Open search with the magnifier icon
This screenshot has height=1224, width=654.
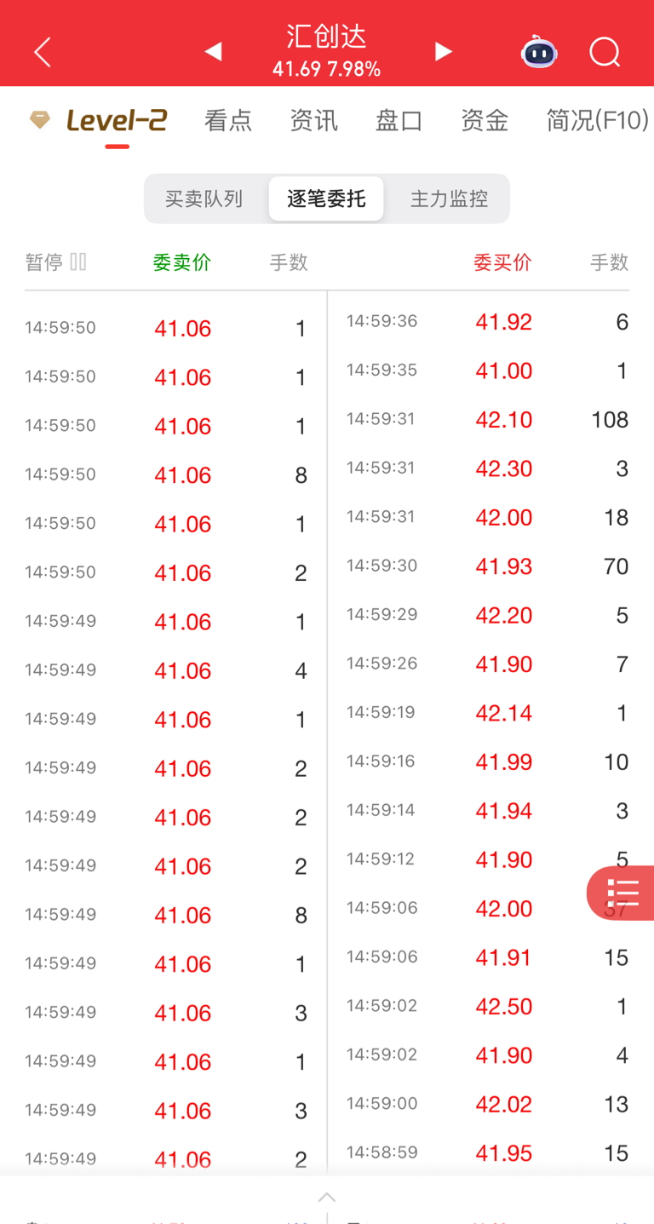(605, 53)
